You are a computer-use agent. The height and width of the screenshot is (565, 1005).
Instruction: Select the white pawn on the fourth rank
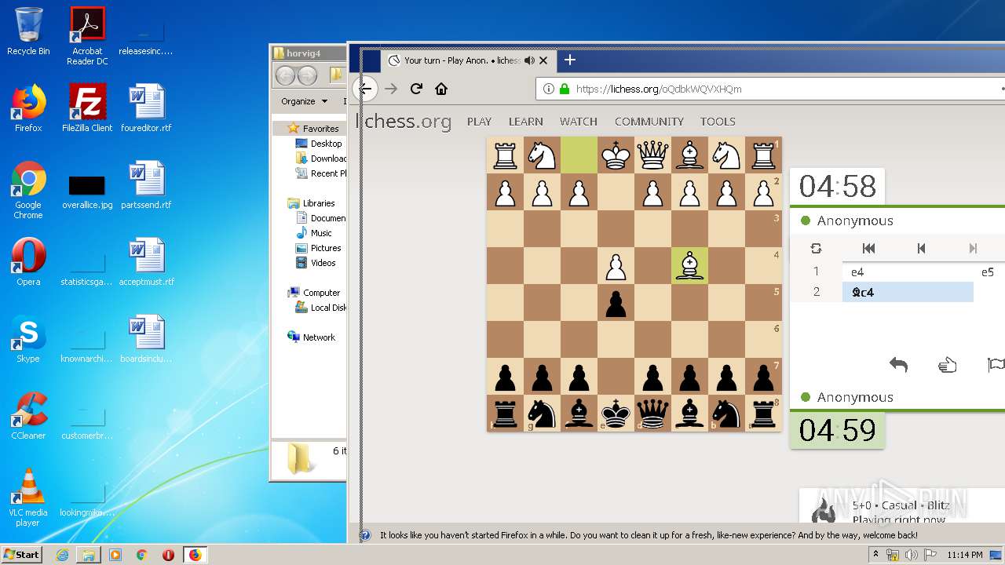(616, 266)
